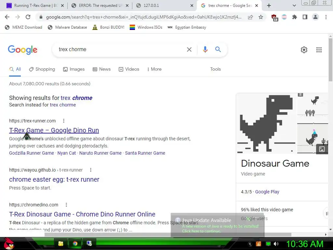
Task: Open the Windows ISOs bookmark
Action: pyautogui.click(x=146, y=27)
